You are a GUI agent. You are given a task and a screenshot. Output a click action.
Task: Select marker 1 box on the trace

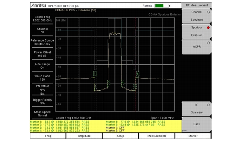coord(95,73)
